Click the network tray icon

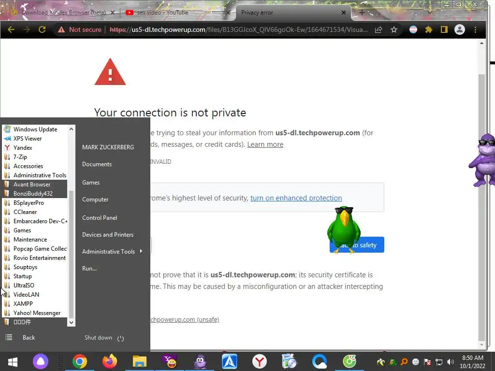(439, 362)
